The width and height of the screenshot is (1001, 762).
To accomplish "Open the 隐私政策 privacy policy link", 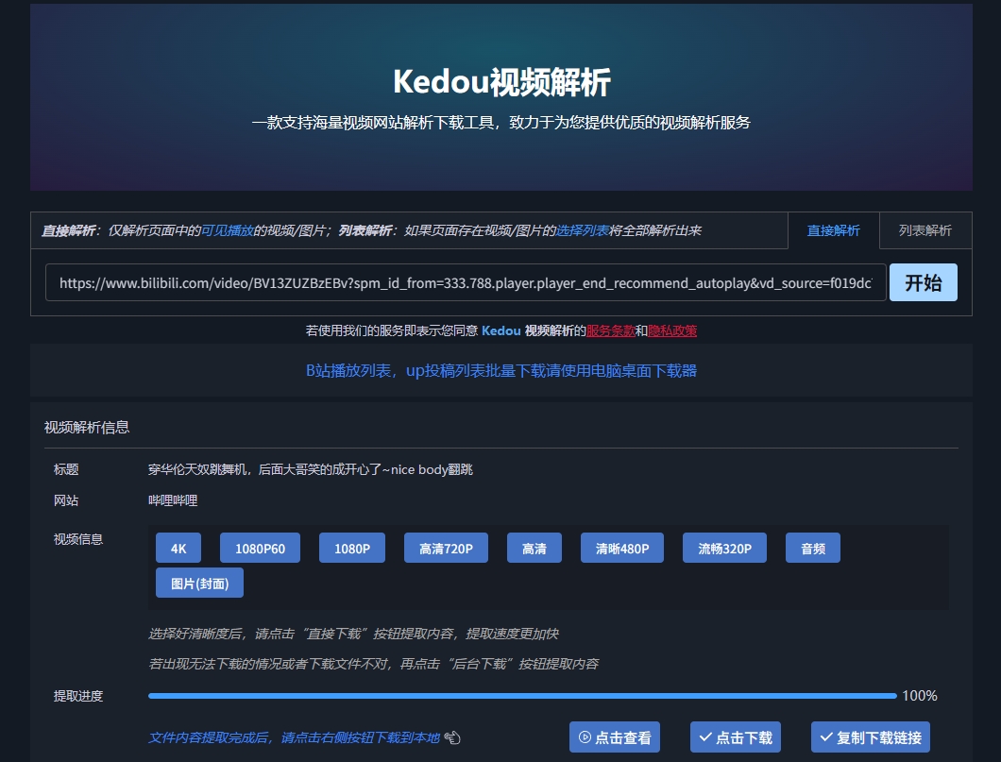I will [x=672, y=330].
